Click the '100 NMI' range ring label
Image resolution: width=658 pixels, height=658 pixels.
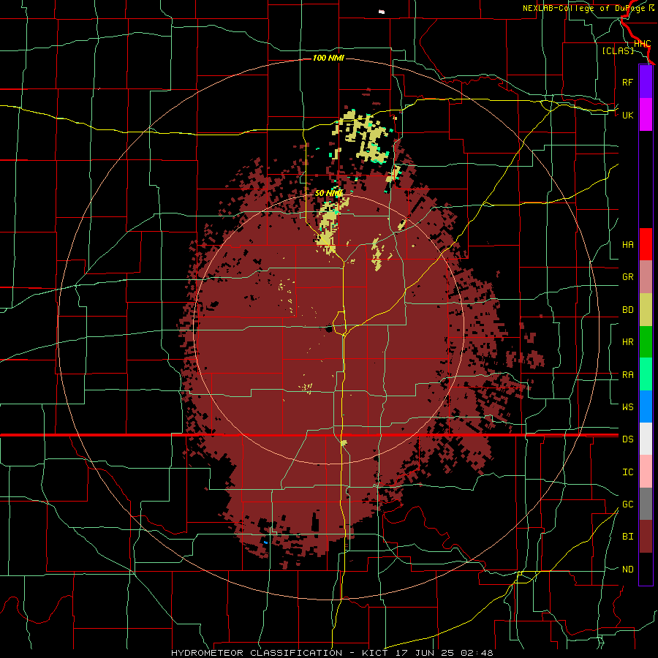pos(328,58)
